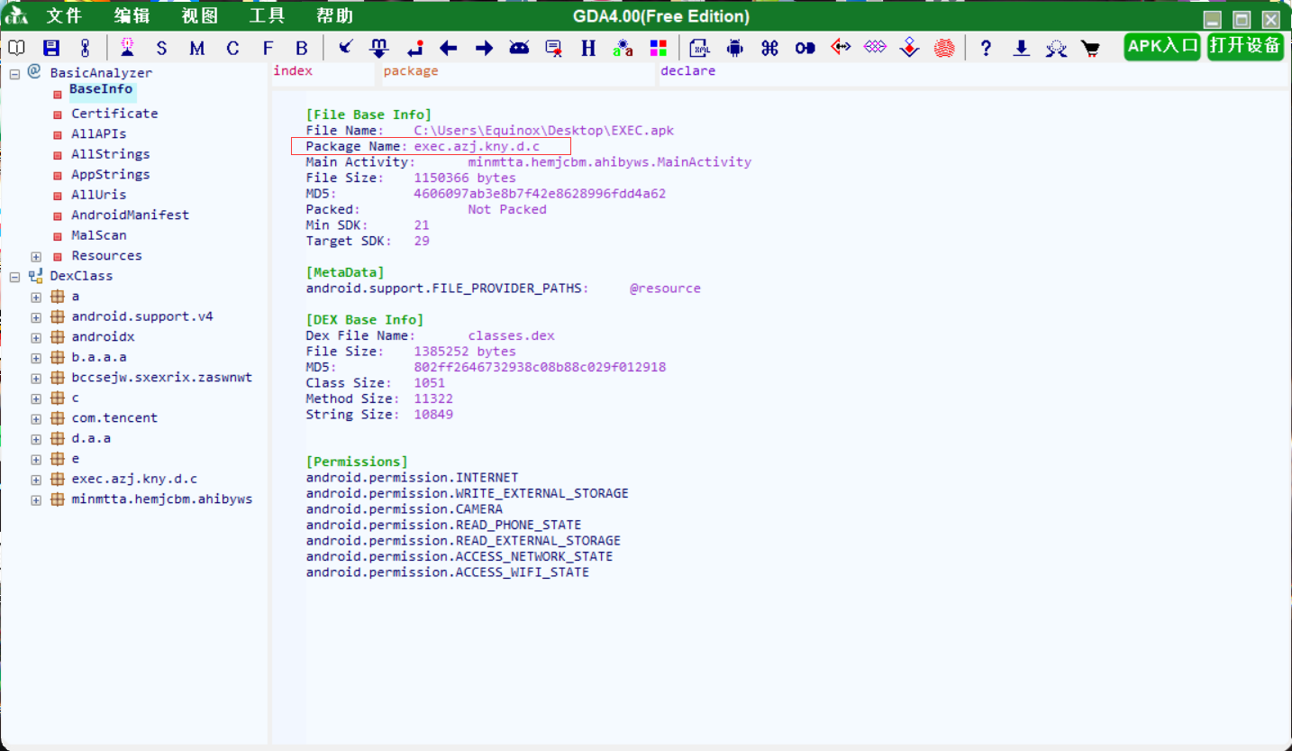Click the C classes toolbar icon

point(232,49)
